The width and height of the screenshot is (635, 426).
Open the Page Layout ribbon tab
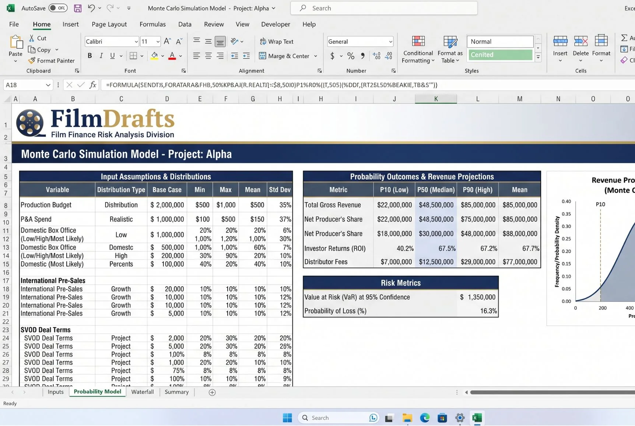tap(109, 24)
